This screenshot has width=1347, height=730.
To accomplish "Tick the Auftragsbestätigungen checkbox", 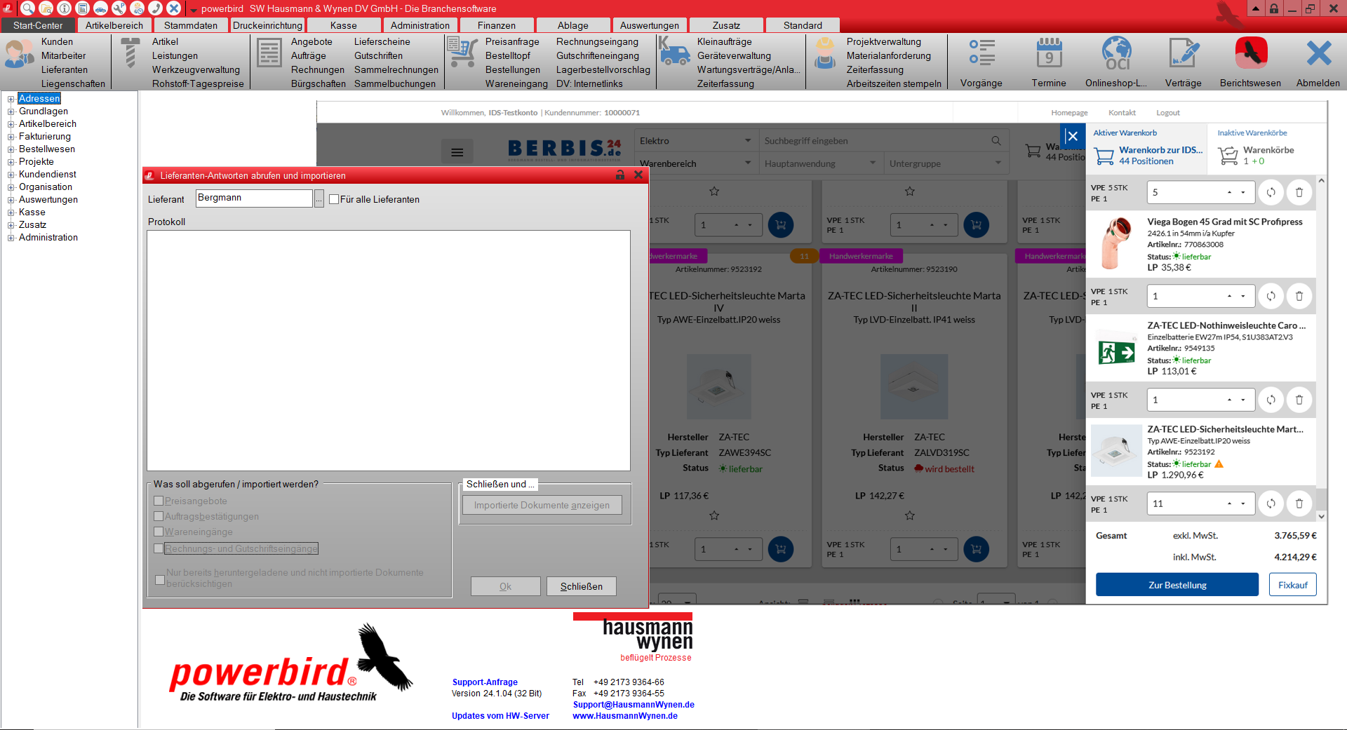I will 159,516.
